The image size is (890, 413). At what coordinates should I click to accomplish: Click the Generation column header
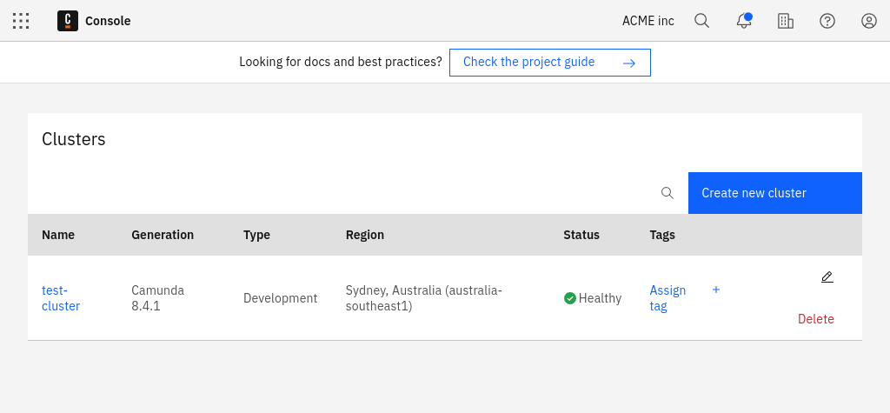163,235
